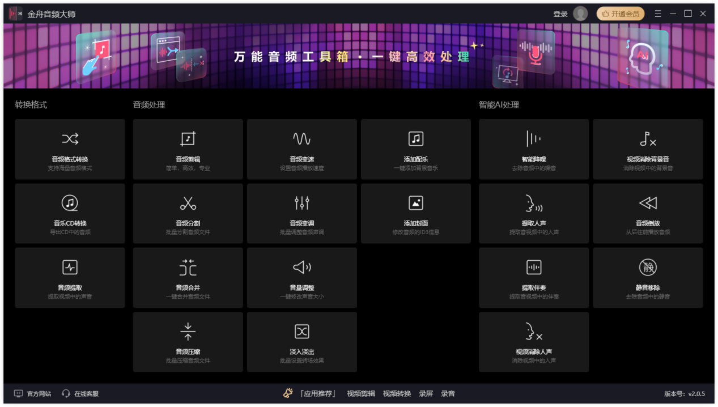
Task: Click the 提取伴奏 title text
Action: click(533, 288)
